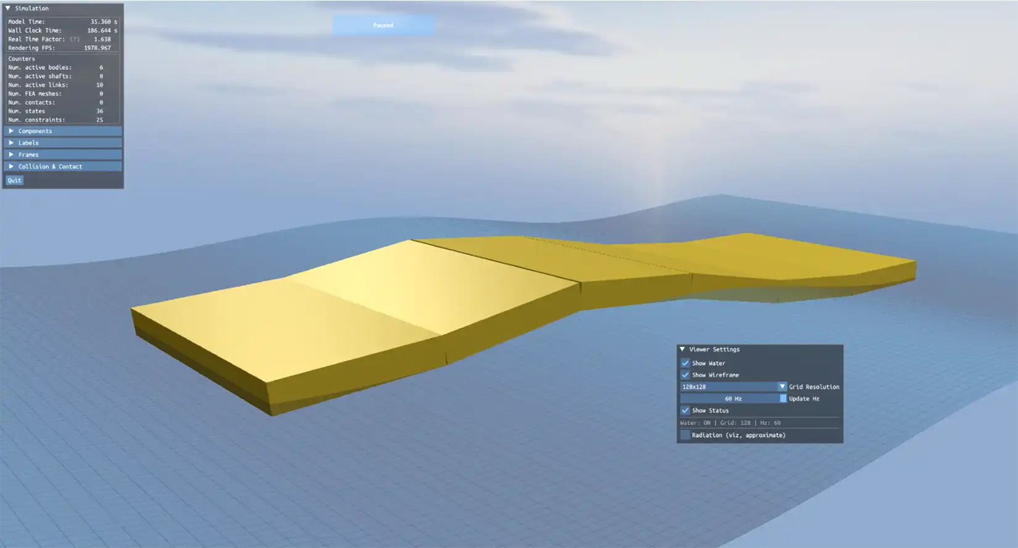Screen dimensions: 1018x548
Task: Click the Quit button
Action: [14, 181]
